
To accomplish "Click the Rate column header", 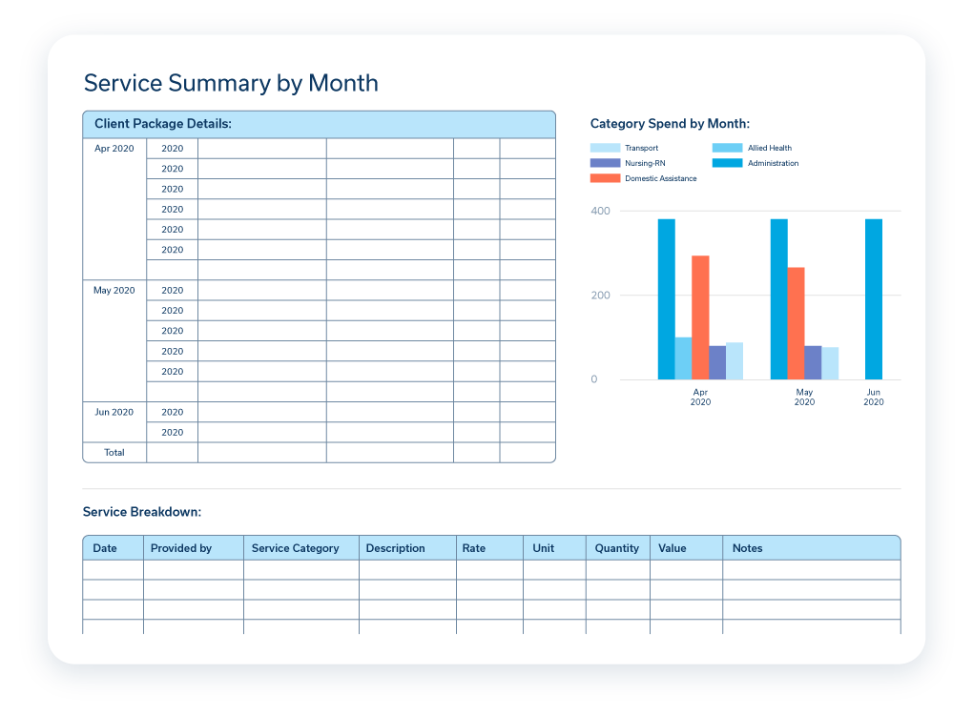I will [x=474, y=548].
